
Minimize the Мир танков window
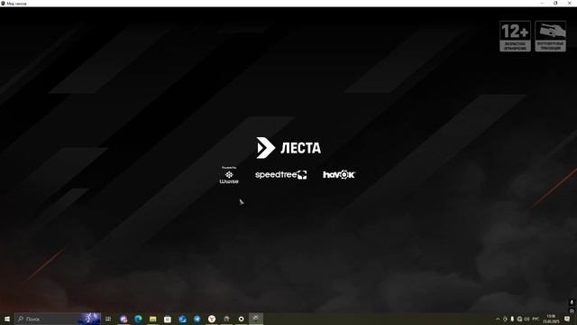pyautogui.click(x=542, y=4)
